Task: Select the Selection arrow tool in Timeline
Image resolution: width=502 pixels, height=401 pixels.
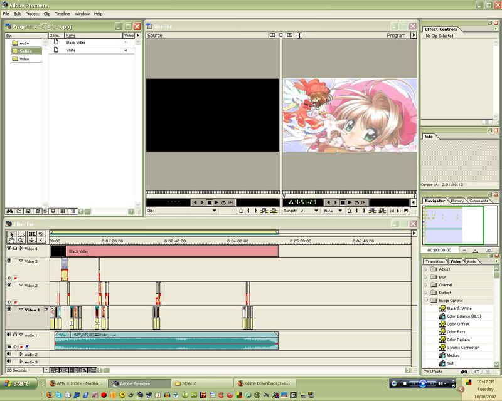Action: (11, 234)
